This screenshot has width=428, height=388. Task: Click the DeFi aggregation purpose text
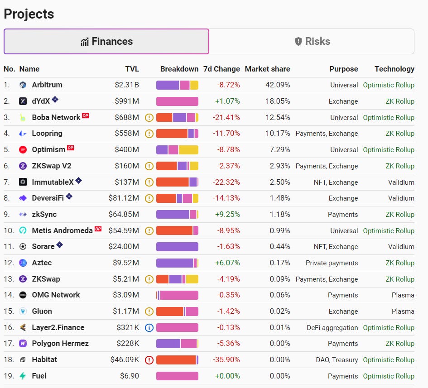click(332, 328)
